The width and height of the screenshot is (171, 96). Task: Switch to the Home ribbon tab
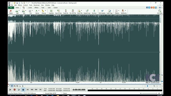(17, 8)
